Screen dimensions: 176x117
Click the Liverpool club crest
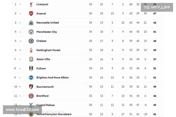click(x=31, y=4)
